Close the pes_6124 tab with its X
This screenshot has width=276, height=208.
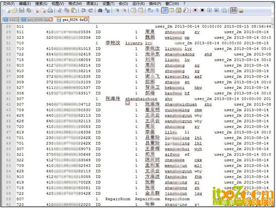pos(86,20)
